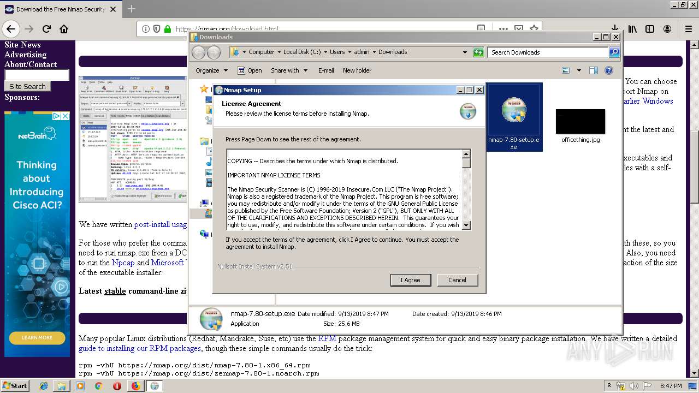Click New folder in toolbar
Viewport: 699px width, 393px height.
(357, 70)
